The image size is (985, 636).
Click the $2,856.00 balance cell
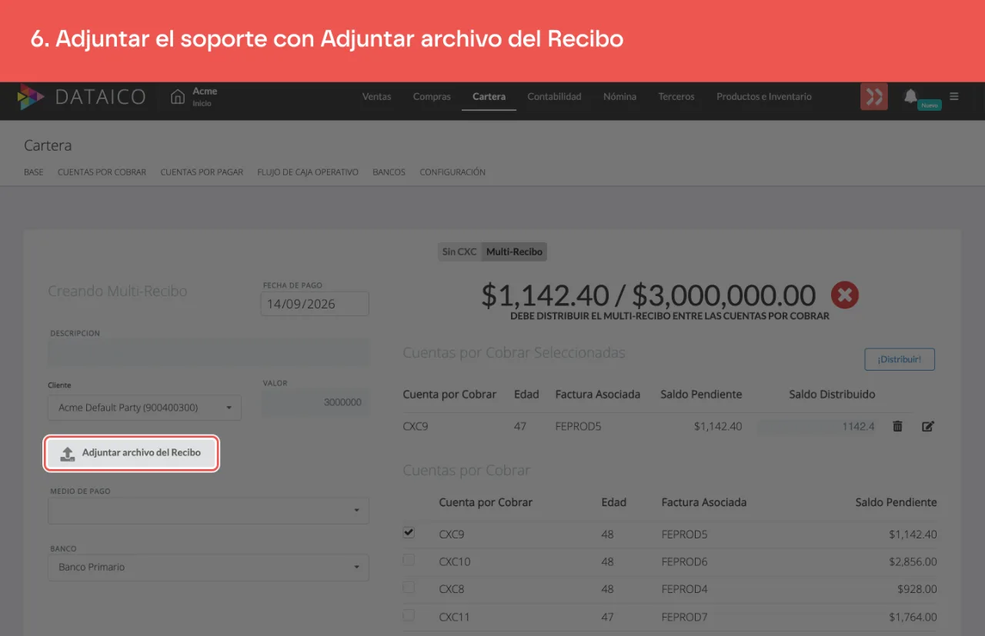click(x=913, y=561)
